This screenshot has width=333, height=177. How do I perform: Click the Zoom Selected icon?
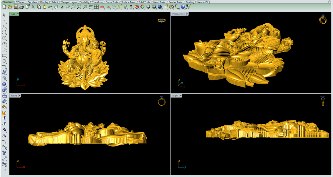(85, 7)
